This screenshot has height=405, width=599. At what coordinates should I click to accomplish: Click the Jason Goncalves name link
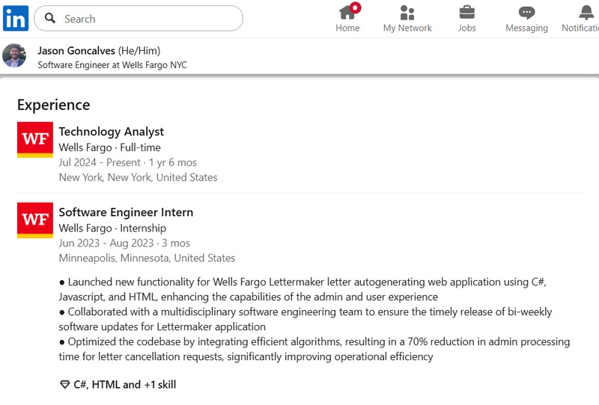(76, 50)
